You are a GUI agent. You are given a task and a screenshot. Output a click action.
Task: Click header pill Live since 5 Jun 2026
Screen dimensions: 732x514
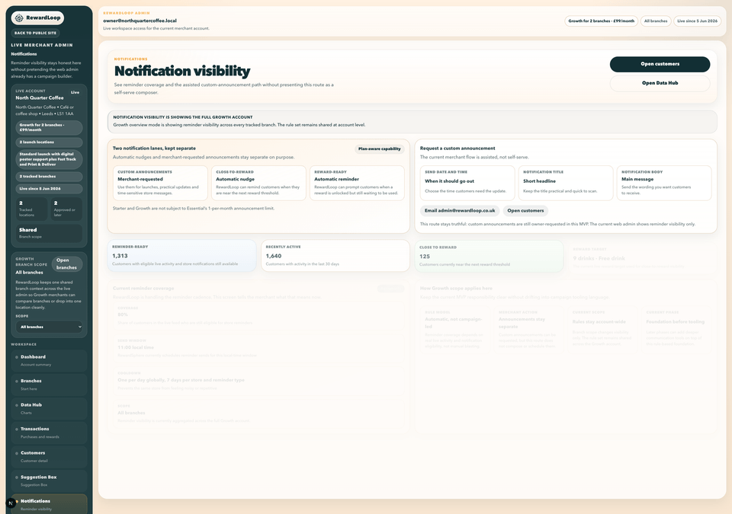(698, 21)
